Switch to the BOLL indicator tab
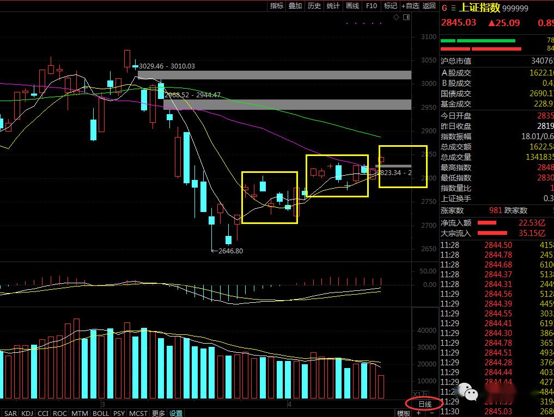This screenshot has height=417, width=554. [101, 413]
